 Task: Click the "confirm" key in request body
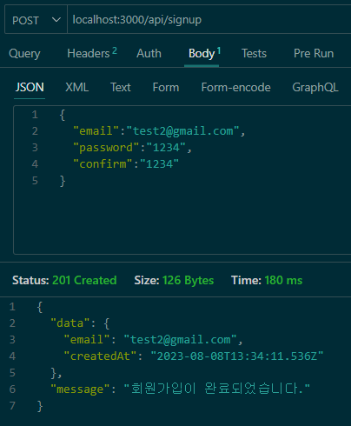(x=103, y=164)
